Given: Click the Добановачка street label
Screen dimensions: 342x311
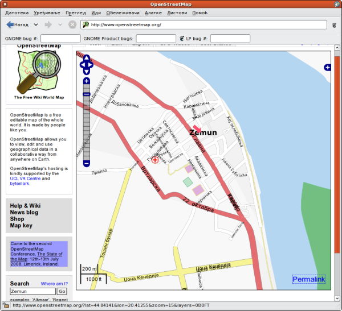Looking at the screenshot, I should tap(125, 104).
